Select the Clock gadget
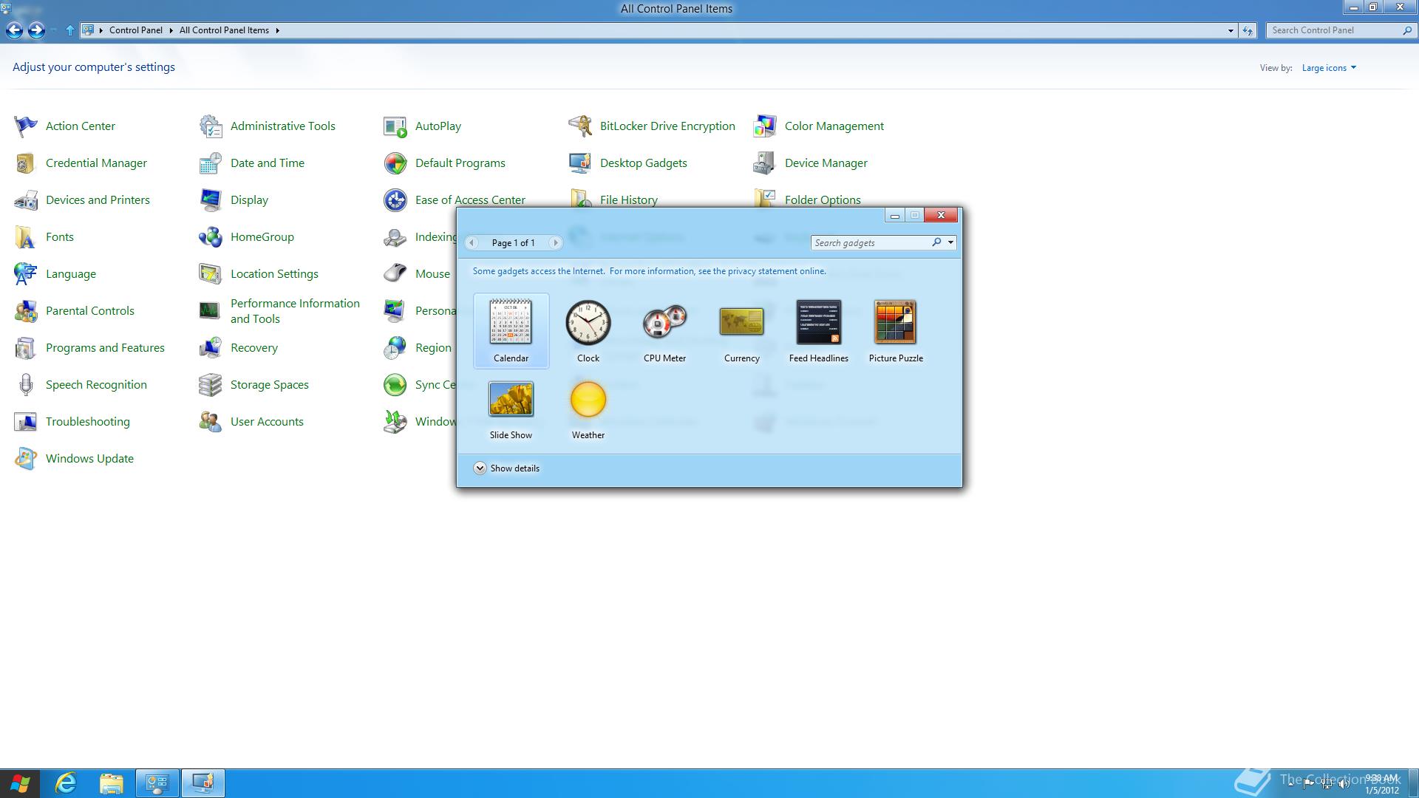1419x798 pixels. click(588, 330)
